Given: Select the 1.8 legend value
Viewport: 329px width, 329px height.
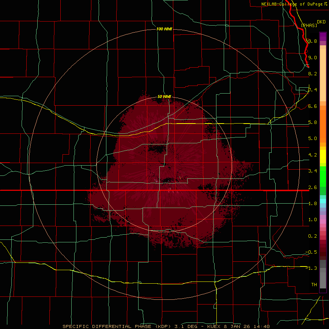Looking at the screenshot, I should point(313,204).
